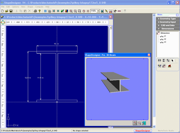The height and width of the screenshot is (133, 180).
Task: Click the side panel down scroll arrow
Action: point(154,127)
